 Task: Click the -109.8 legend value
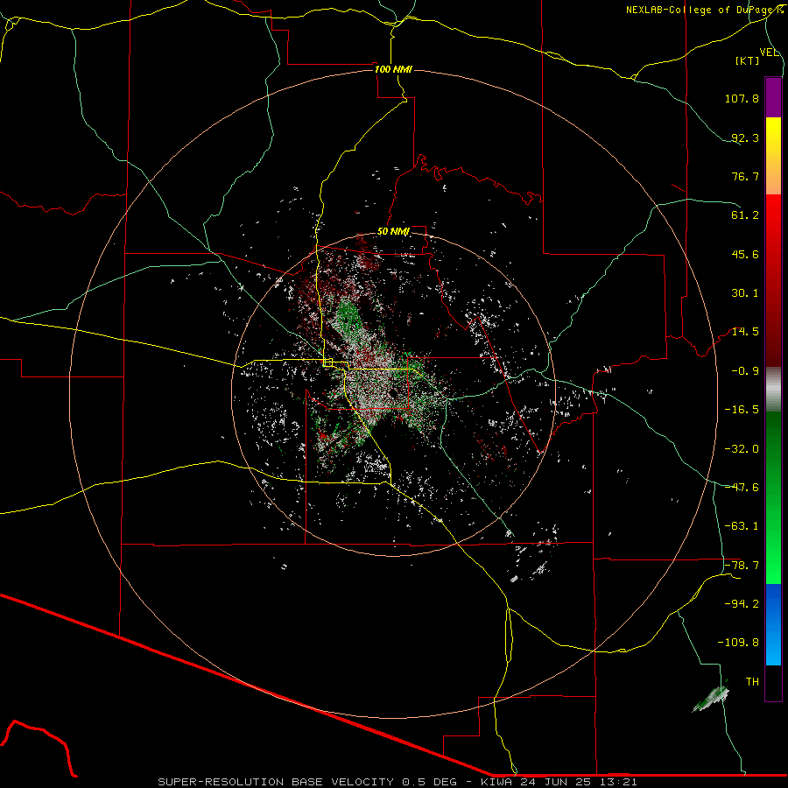(738, 643)
